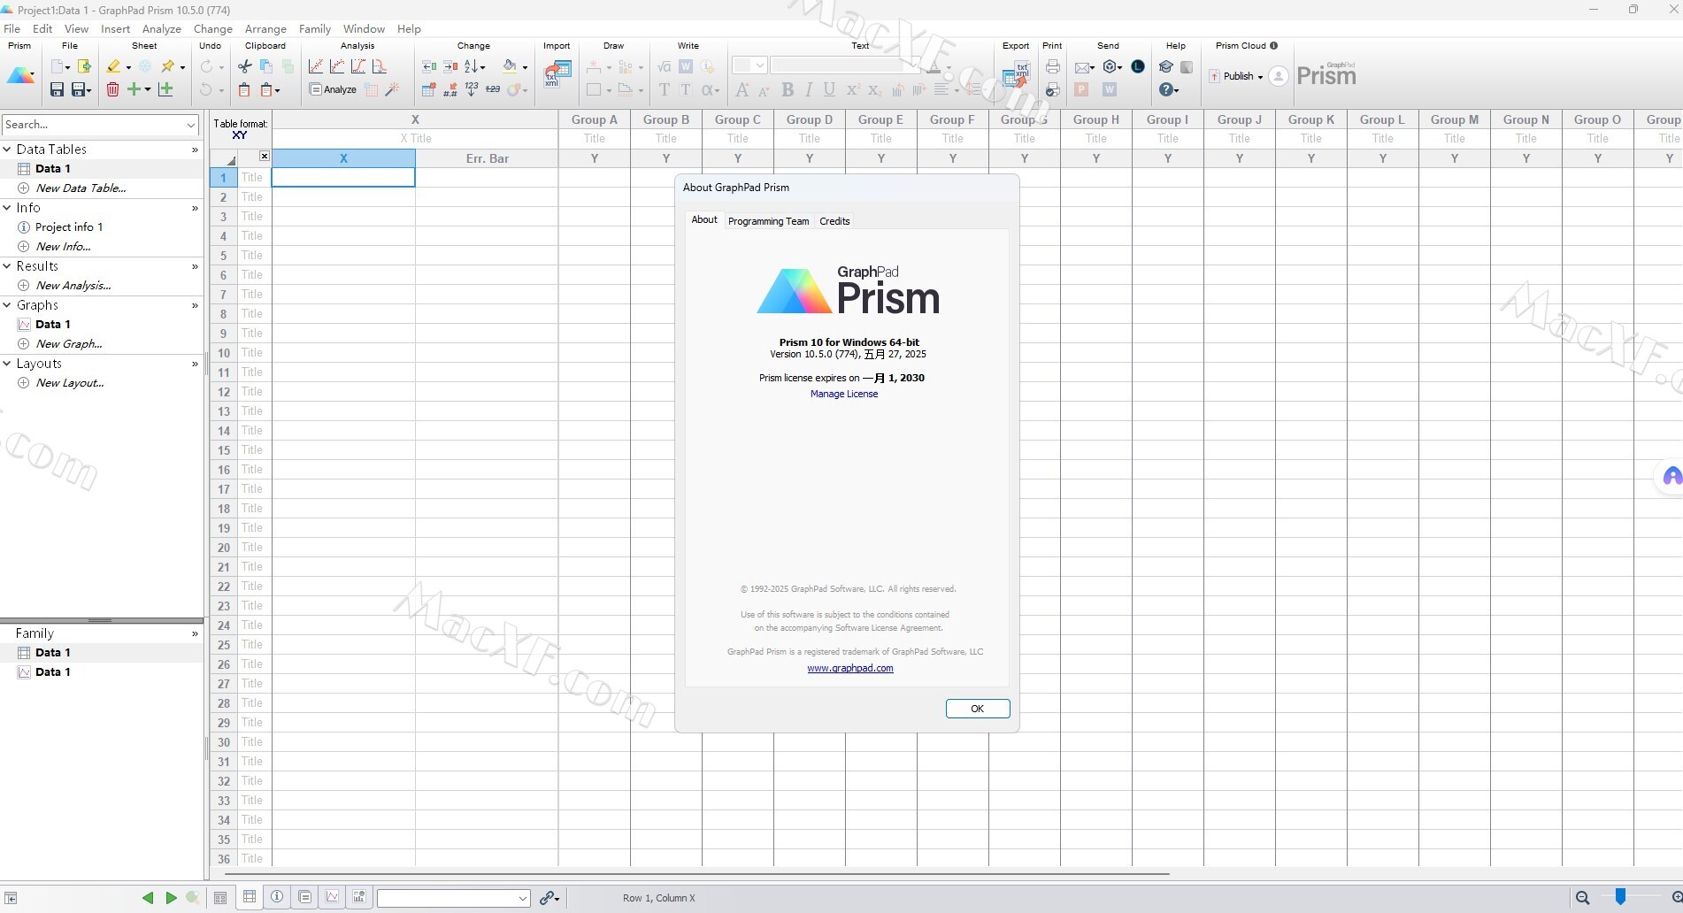Image resolution: width=1683 pixels, height=913 pixels.
Task: Click the Info sheets icon in status bar
Action: 277,897
